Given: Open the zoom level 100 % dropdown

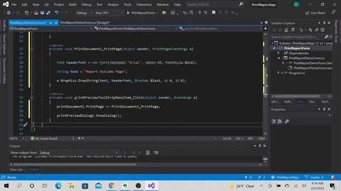Looking at the screenshot, I should pyautogui.click(x=17, y=138).
